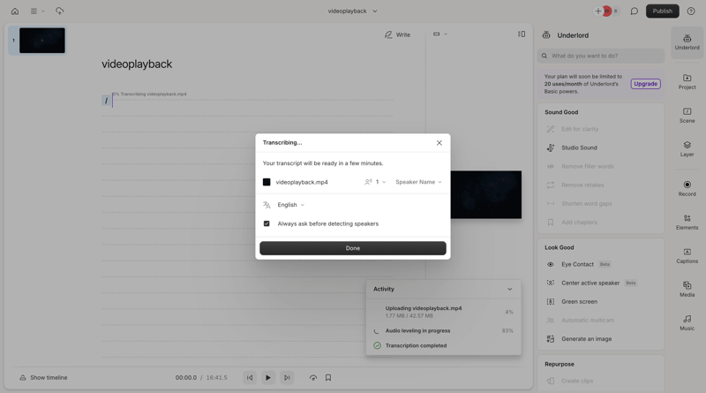Change the speaker count dropdown
Screen dimensions: 706x393
[375, 182]
